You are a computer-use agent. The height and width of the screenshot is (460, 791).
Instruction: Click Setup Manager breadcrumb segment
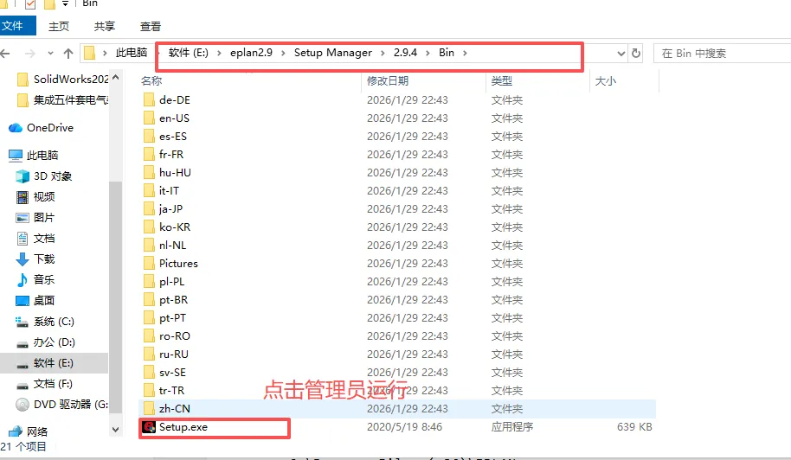click(x=333, y=53)
